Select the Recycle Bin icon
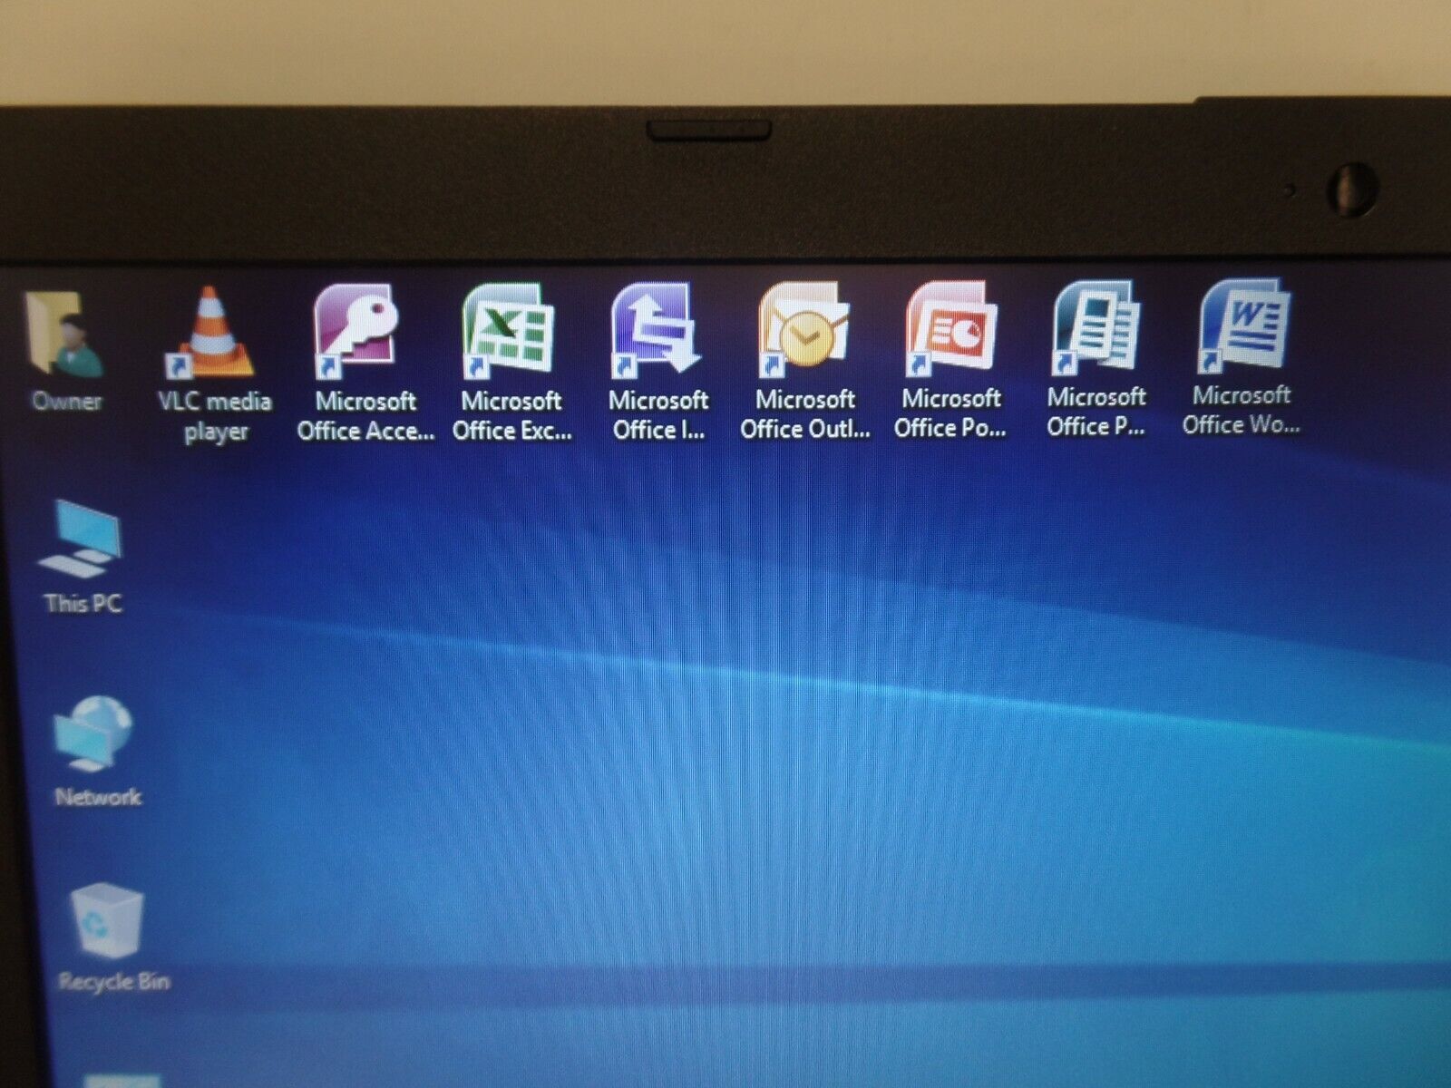Image resolution: width=1451 pixels, height=1088 pixels. 108,920
